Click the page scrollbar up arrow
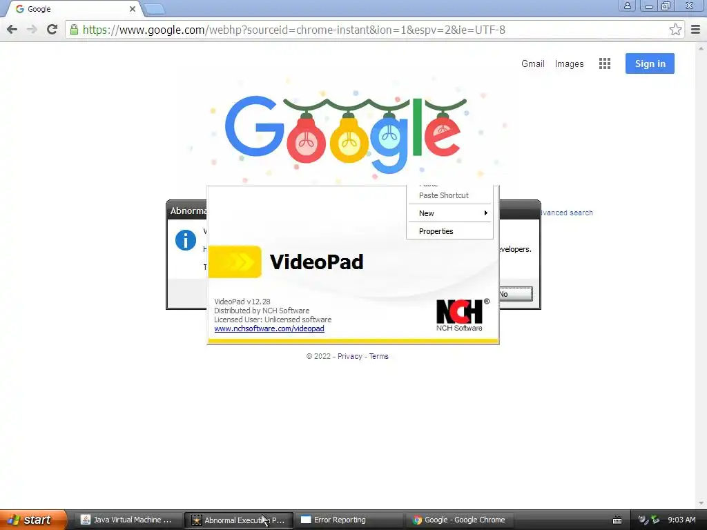This screenshot has width=707, height=530. (701, 48)
